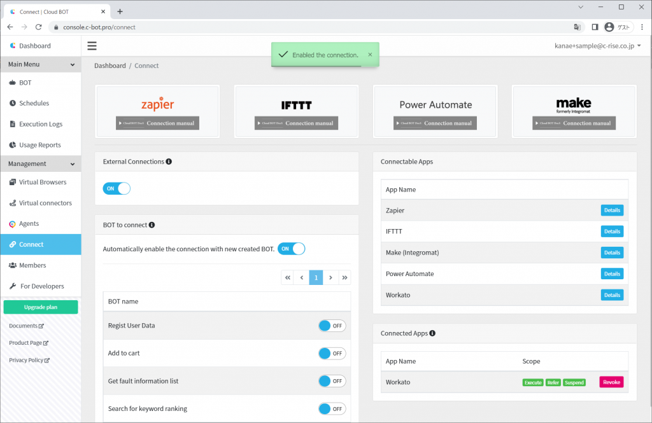
Task: Open the Documents external link
Action: point(26,326)
